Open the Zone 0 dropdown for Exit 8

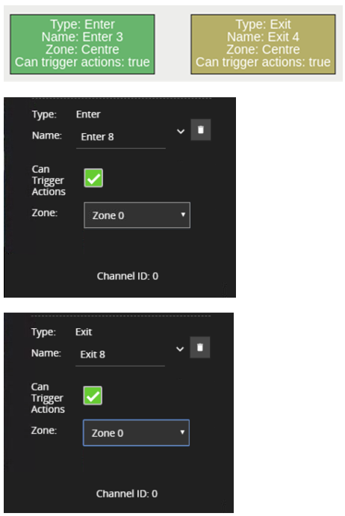(x=137, y=433)
